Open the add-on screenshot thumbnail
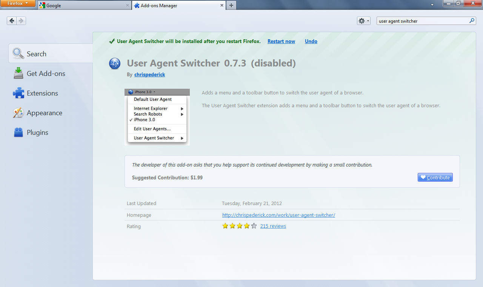 coord(157,117)
